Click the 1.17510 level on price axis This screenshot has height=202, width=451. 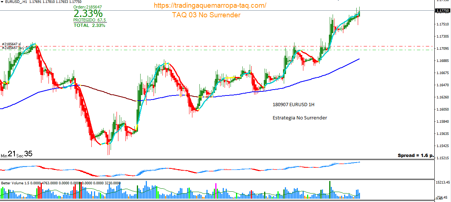(x=442, y=24)
